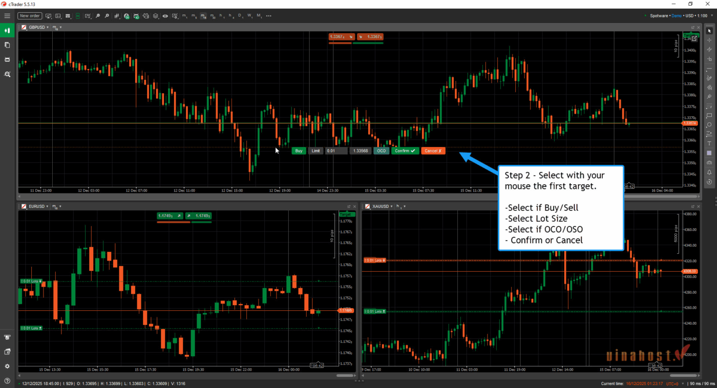Open more timeframes via the ellipsis menu
Image resolution: width=717 pixels, height=388 pixels.
pyautogui.click(x=268, y=16)
